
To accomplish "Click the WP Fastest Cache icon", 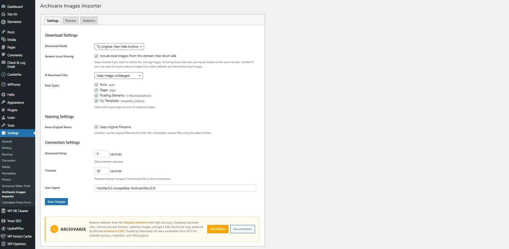I will coord(3,236).
